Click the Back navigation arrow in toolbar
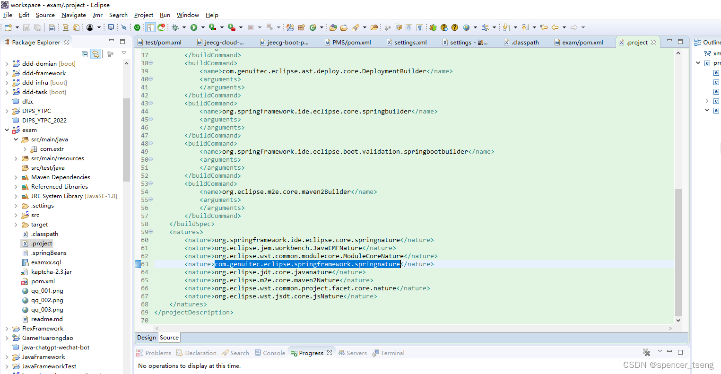 pyautogui.click(x=555, y=27)
